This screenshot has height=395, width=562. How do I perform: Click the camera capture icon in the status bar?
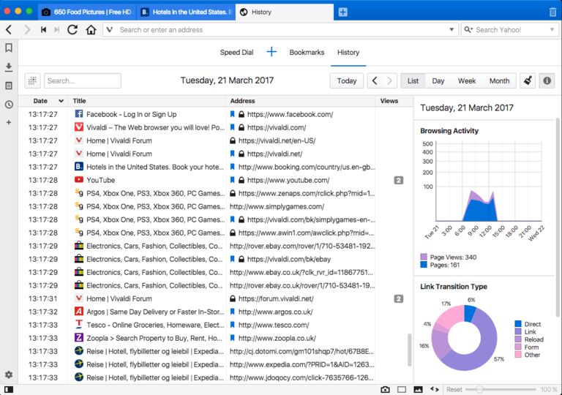coord(385,389)
